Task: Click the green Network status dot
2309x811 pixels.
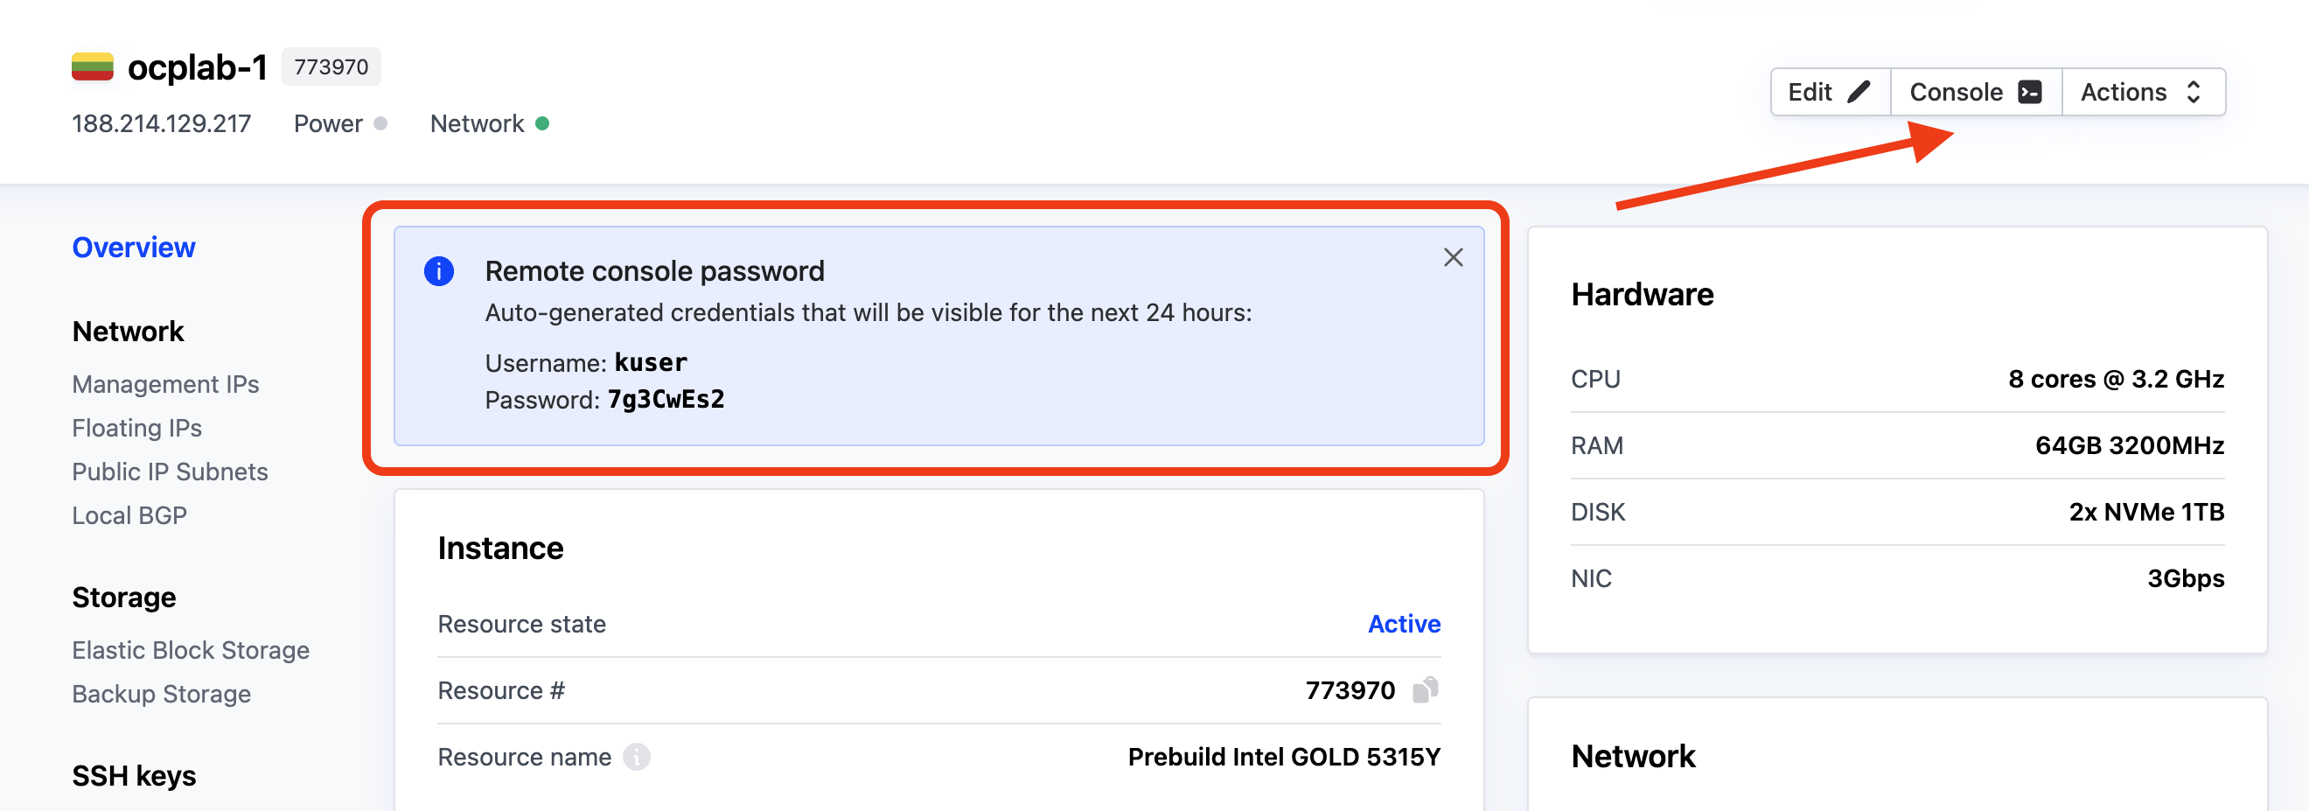Action: [542, 123]
